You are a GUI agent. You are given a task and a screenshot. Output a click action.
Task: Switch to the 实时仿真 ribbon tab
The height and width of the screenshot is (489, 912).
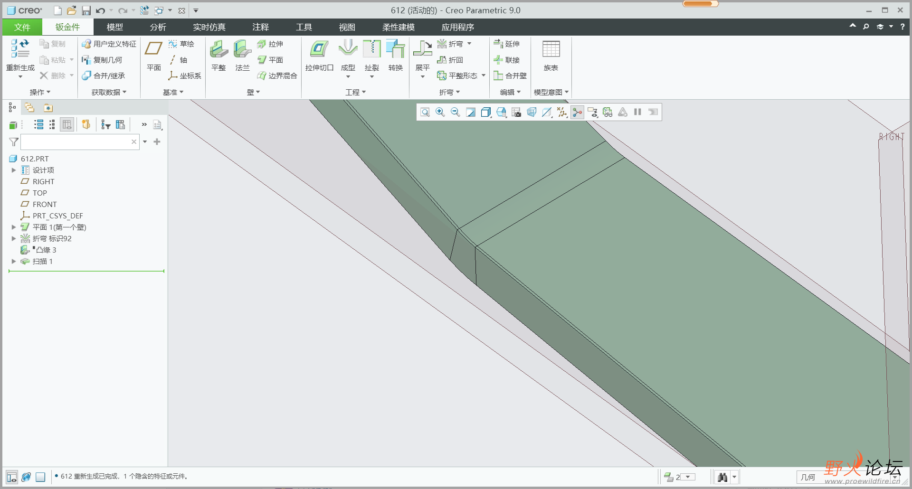coord(209,27)
